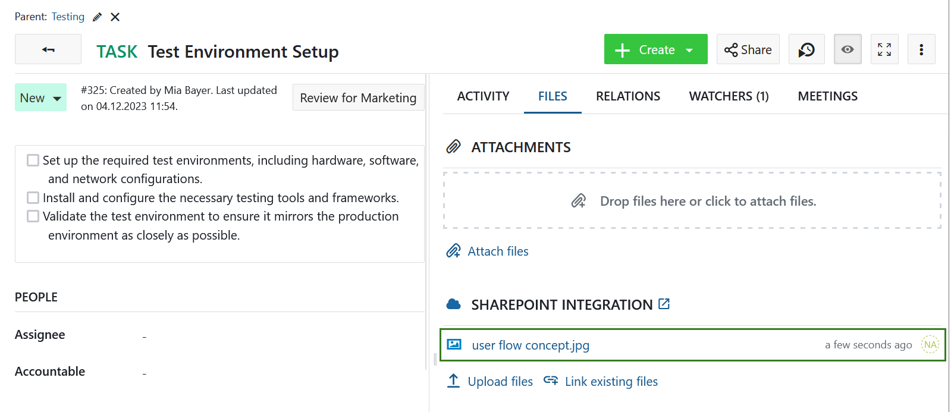
Task: Toggle the watch eye icon
Action: point(848,49)
